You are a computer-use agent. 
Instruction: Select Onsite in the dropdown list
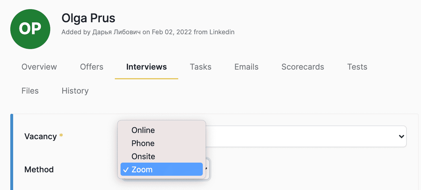[x=143, y=156]
